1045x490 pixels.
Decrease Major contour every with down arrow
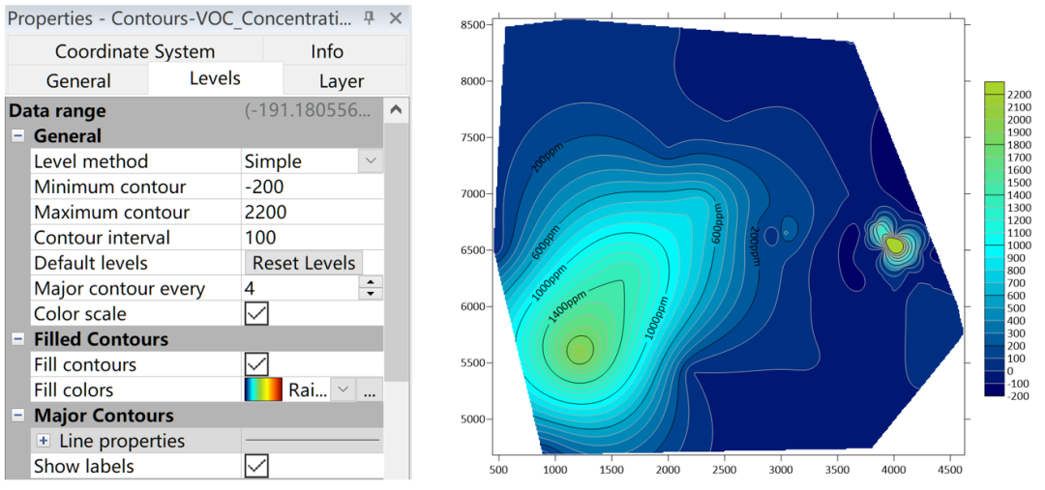371,294
